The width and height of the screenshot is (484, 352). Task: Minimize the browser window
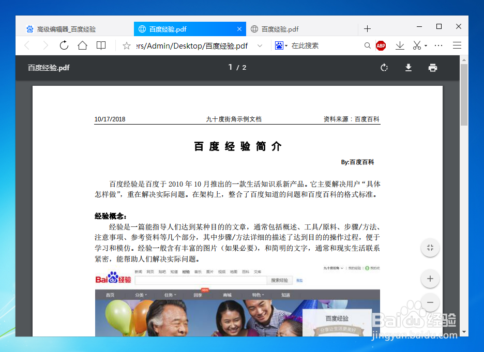tap(419, 27)
